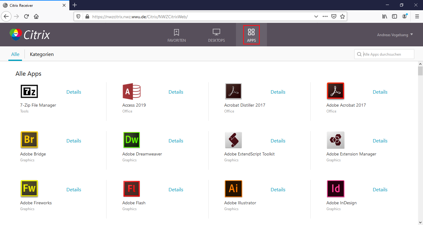The image size is (423, 225).
Task: Click the page vertical scrollbar thumb
Action: [420, 71]
